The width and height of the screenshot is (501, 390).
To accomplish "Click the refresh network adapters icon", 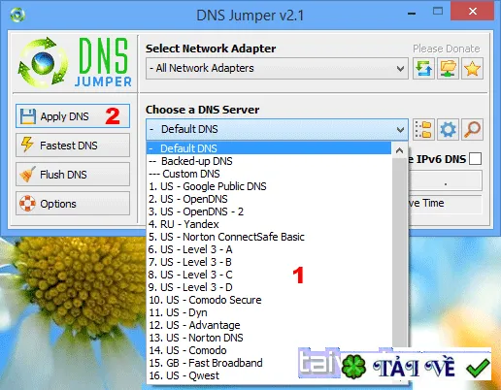I will (423, 69).
